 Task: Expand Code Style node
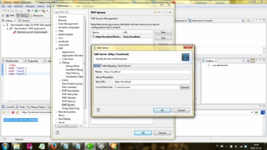pyautogui.click(x=60, y=59)
